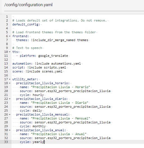Click the '# Text to speech' comment
Image resolution: width=144 pixels, height=148 pixels.
click(27, 48)
